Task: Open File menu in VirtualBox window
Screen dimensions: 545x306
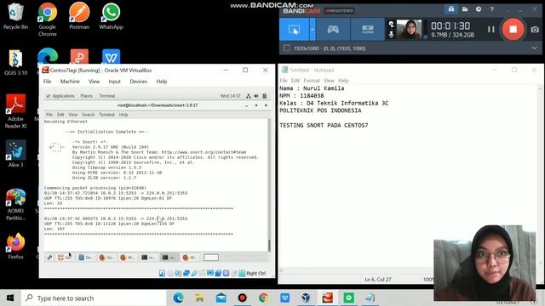Action: click(x=48, y=82)
